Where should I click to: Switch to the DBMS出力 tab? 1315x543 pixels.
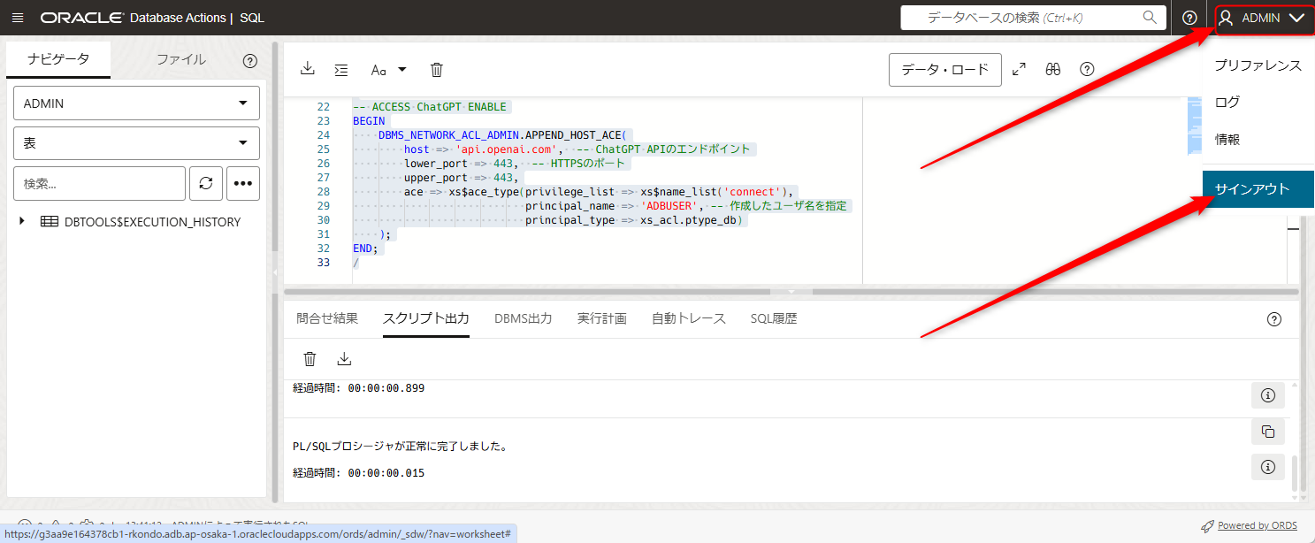524,318
